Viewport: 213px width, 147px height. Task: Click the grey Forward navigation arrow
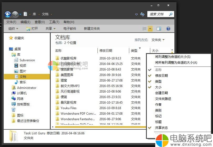click(15, 14)
